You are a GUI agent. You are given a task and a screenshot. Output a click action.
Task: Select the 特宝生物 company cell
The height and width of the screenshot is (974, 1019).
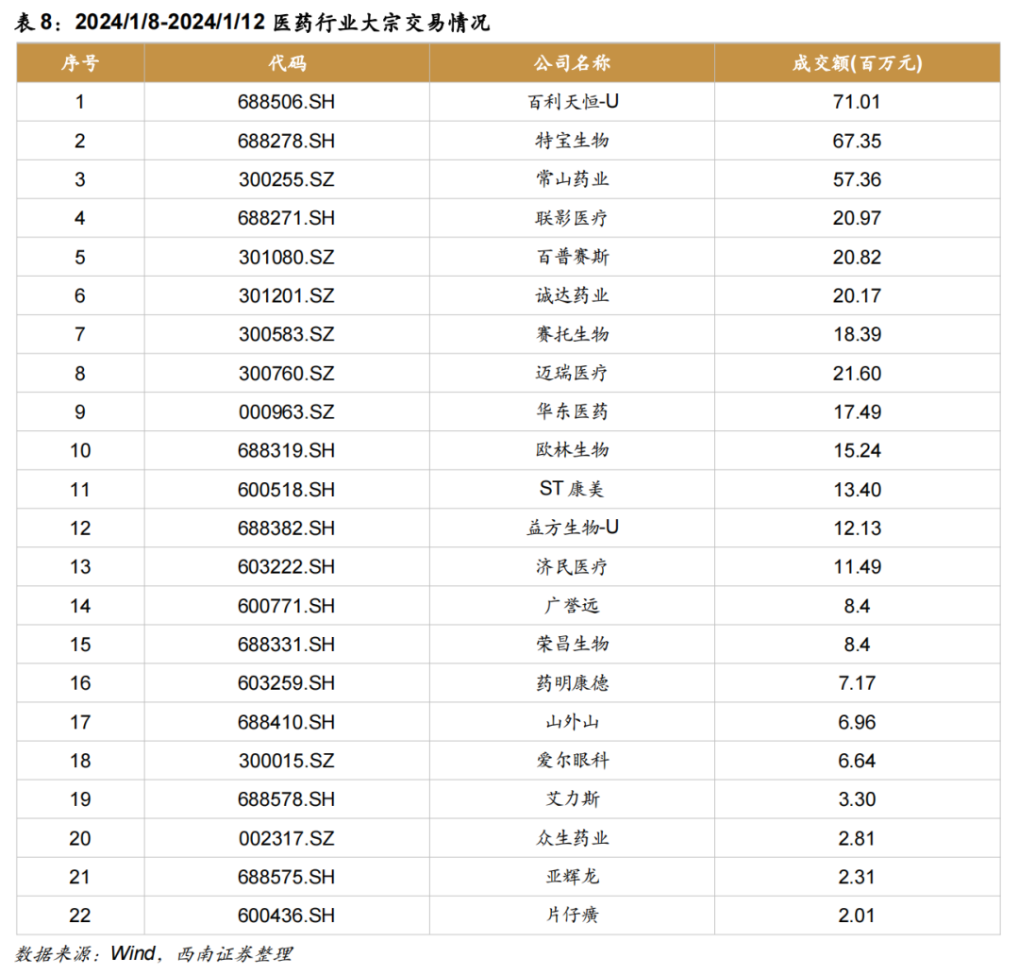click(x=572, y=141)
